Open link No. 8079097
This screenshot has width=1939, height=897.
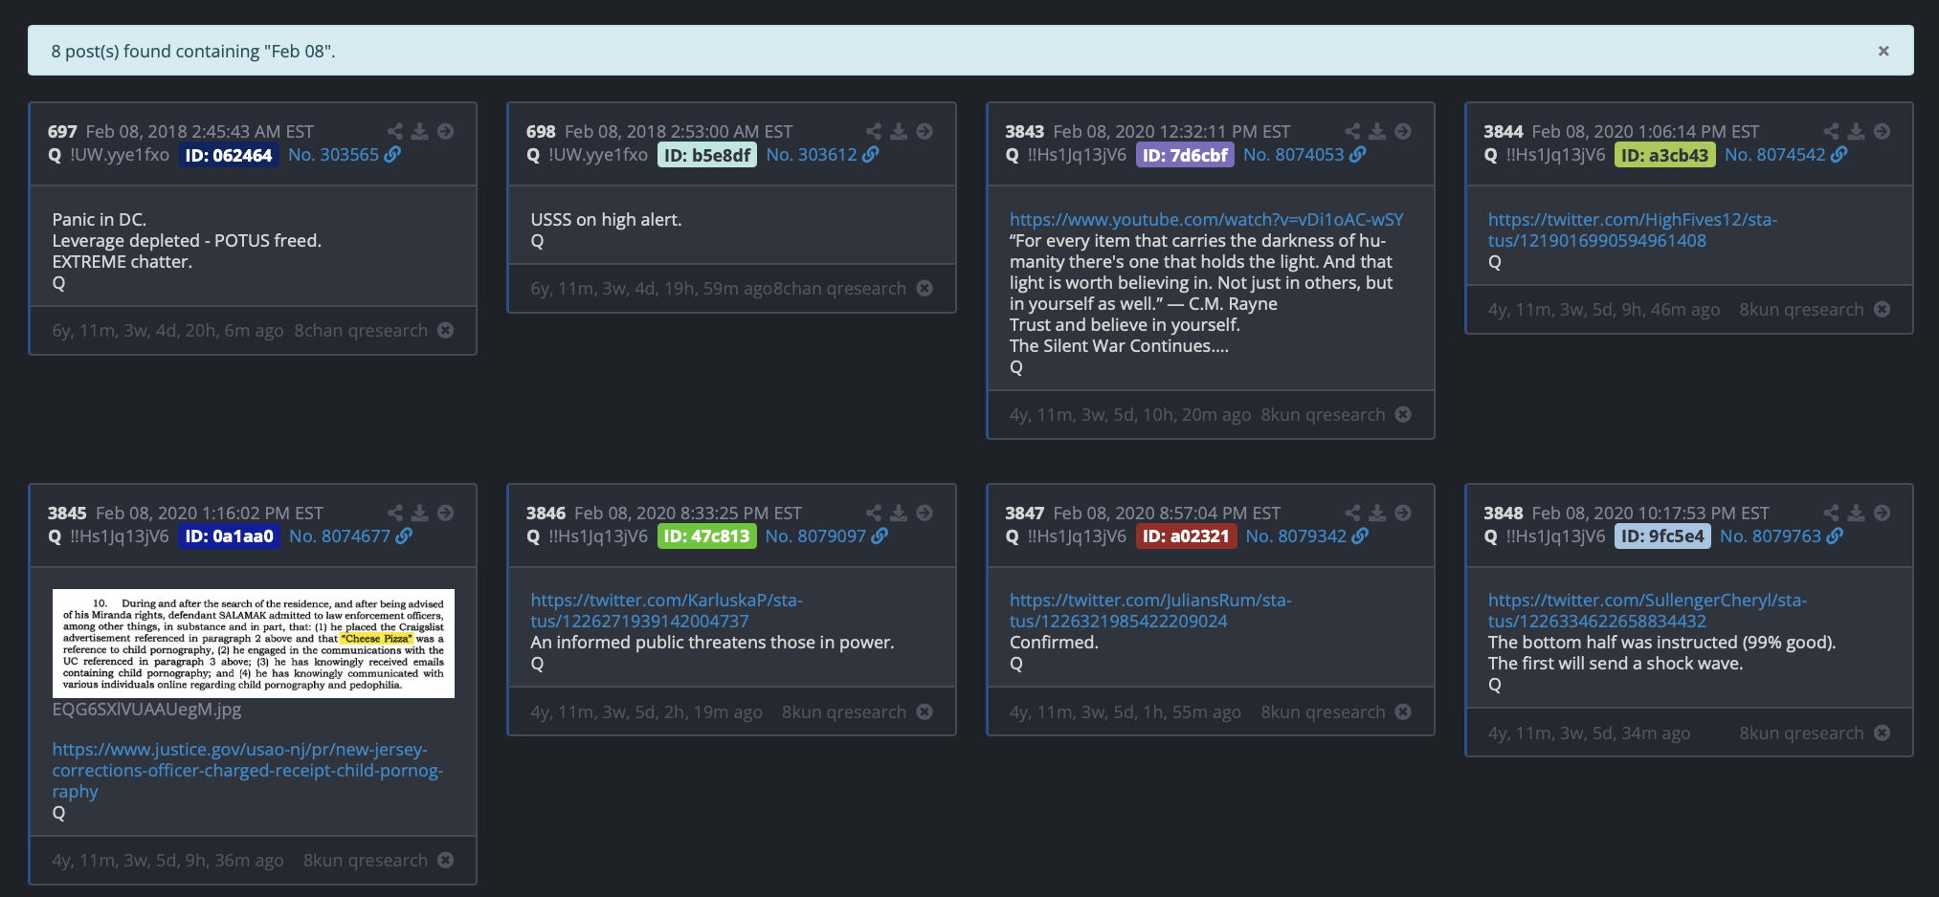[x=827, y=536]
